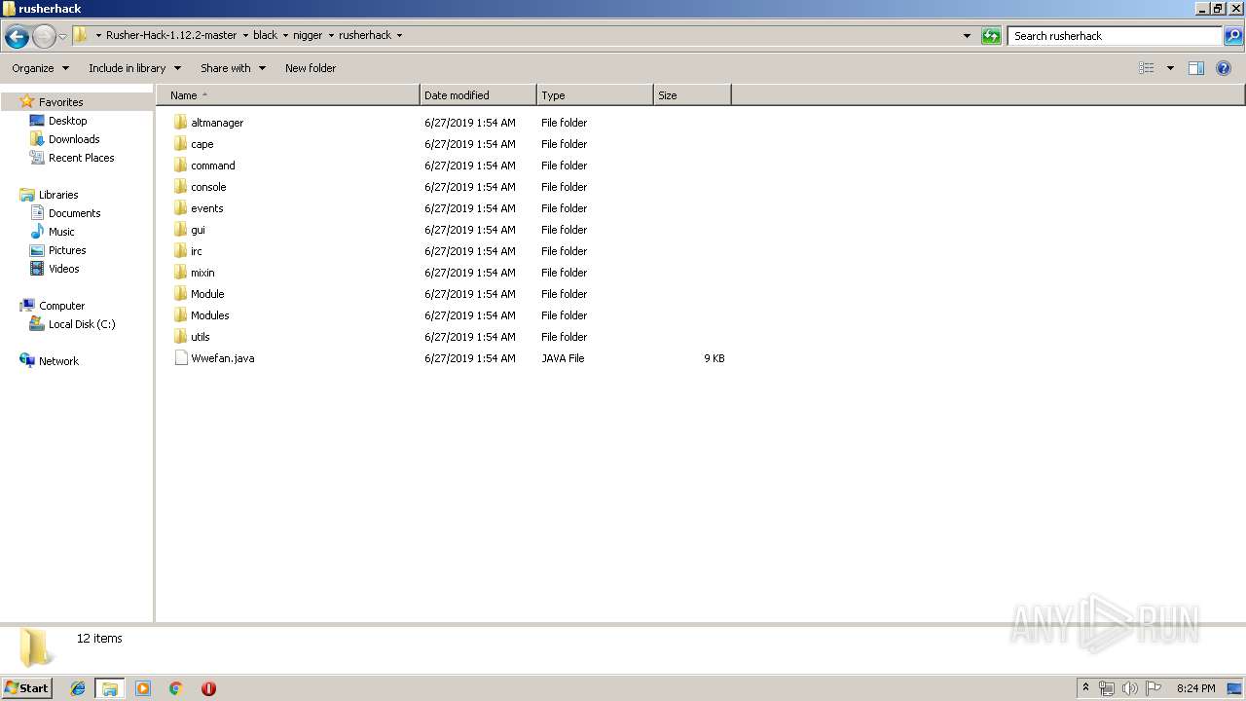1246x701 pixels.
Task: Open Windows Media Player from the taskbar
Action: tap(143, 688)
